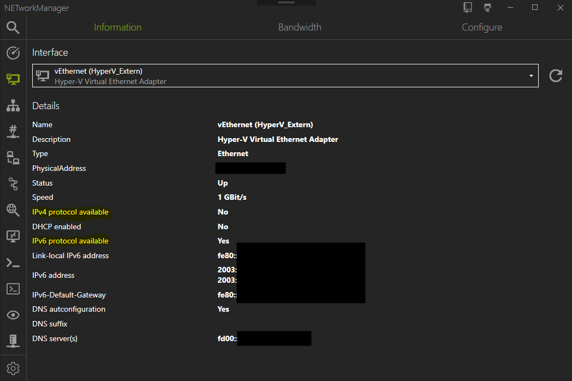This screenshot has height=381, width=572.
Task: Open the Remote Desktop tool
Action: (x=13, y=236)
